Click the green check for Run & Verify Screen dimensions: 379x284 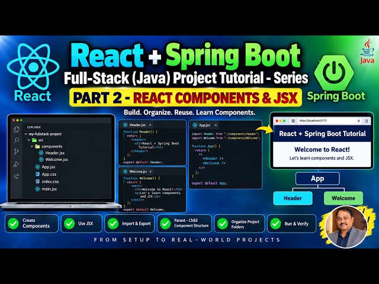[x=275, y=224]
